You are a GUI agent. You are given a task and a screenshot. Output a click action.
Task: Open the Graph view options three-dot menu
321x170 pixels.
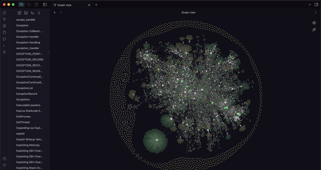(x=316, y=12)
